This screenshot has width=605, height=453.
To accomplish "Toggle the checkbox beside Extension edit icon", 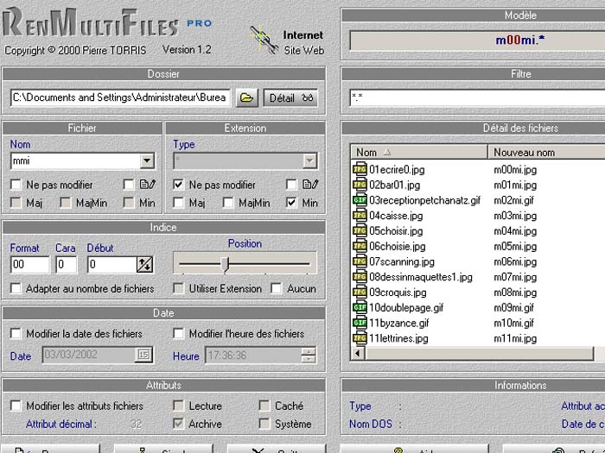I will (x=292, y=185).
